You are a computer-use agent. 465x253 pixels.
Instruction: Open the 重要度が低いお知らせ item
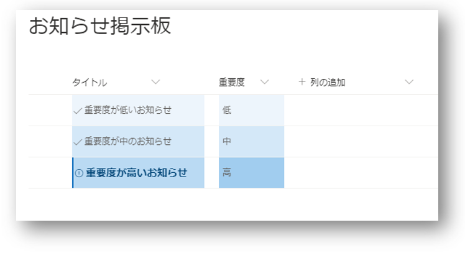click(128, 111)
